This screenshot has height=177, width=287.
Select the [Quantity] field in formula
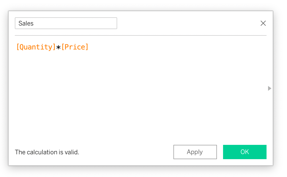[36, 47]
